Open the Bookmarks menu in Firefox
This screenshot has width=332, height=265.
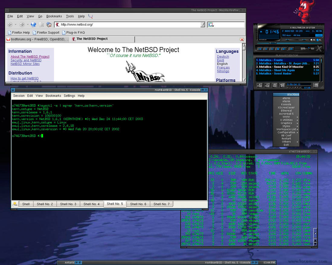coord(54,16)
